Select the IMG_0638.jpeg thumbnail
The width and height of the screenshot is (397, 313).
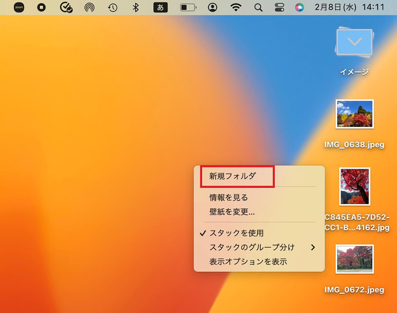(x=354, y=114)
